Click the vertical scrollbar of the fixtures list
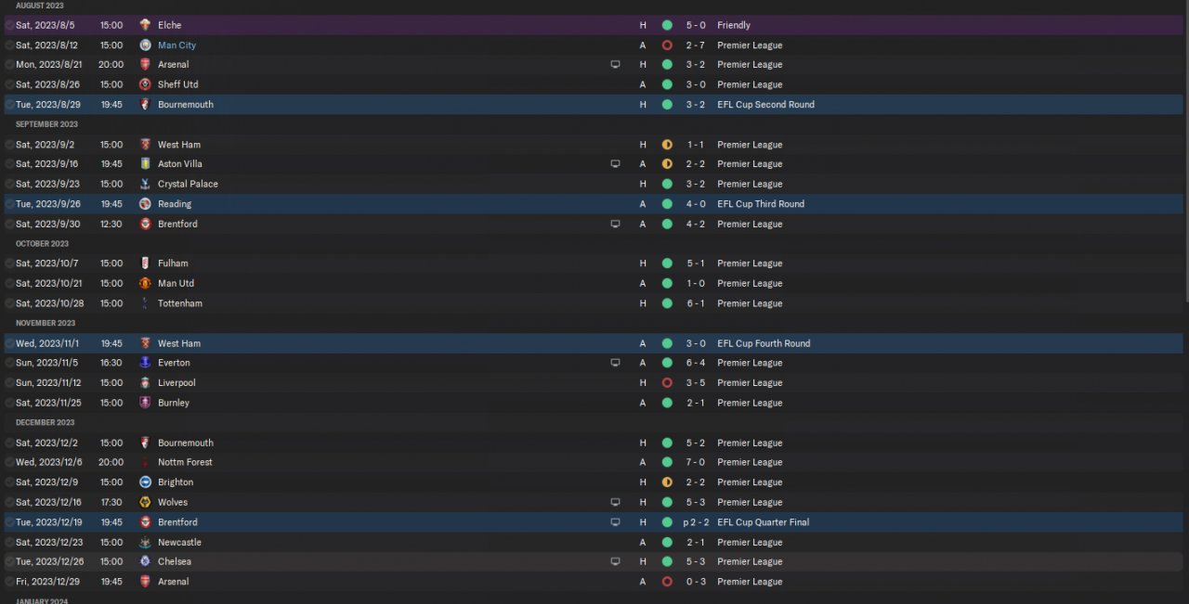1189x604 pixels. click(1185, 153)
